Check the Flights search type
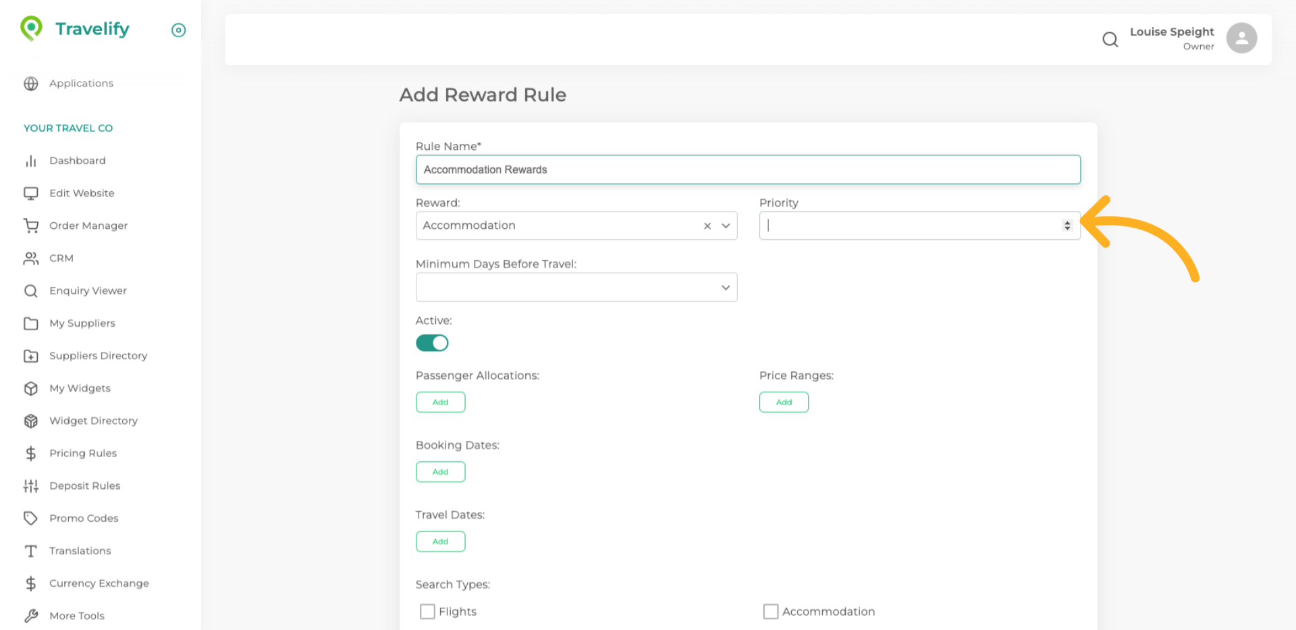 (427, 611)
